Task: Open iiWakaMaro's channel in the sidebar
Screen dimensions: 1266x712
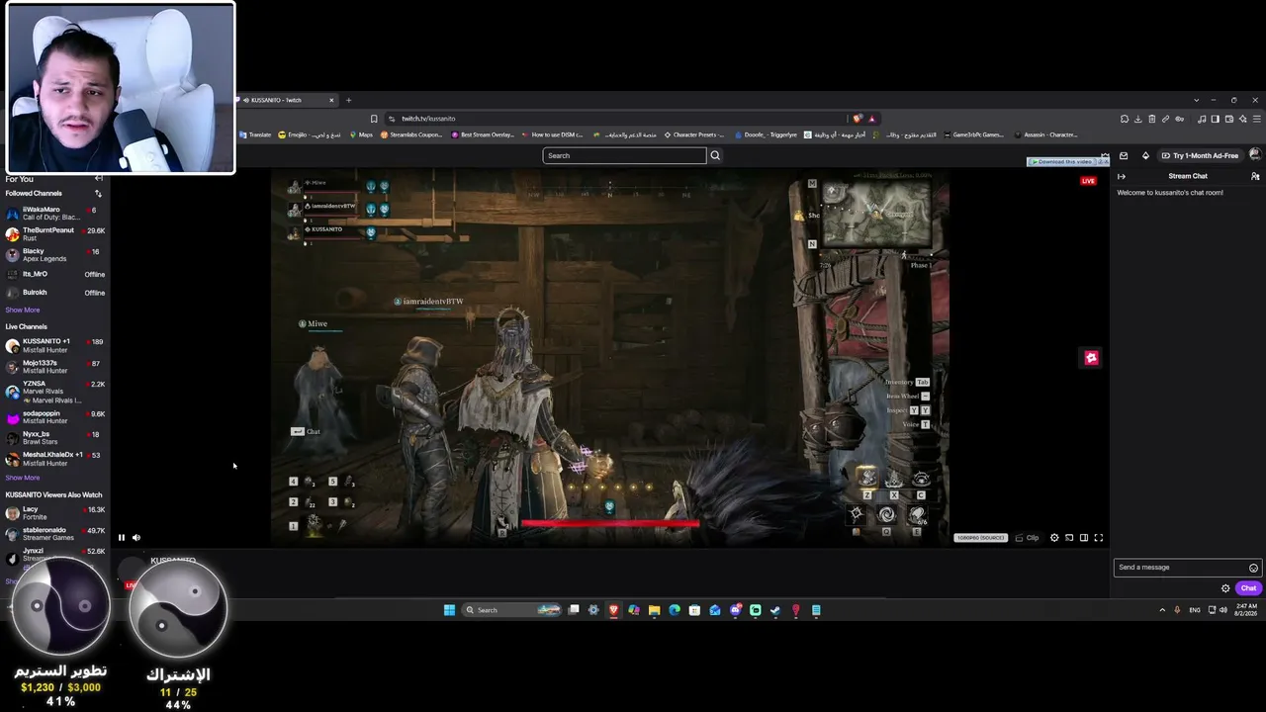Action: click(54, 214)
